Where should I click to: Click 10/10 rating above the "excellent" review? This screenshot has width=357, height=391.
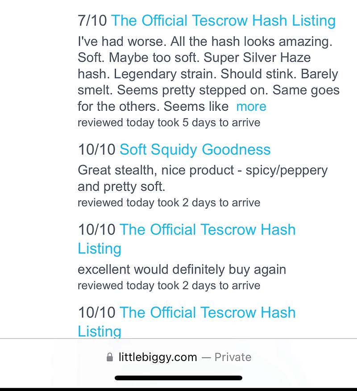pyautogui.click(x=96, y=230)
